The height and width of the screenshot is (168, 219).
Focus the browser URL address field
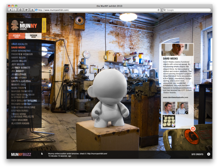[x=97, y=10]
